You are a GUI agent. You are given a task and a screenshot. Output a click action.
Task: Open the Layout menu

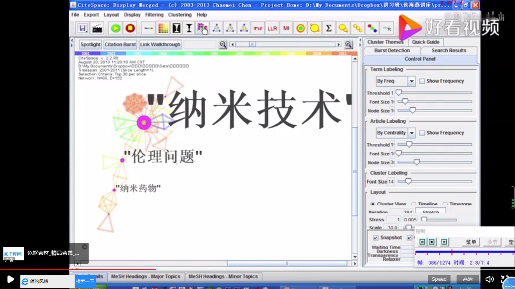click(111, 15)
